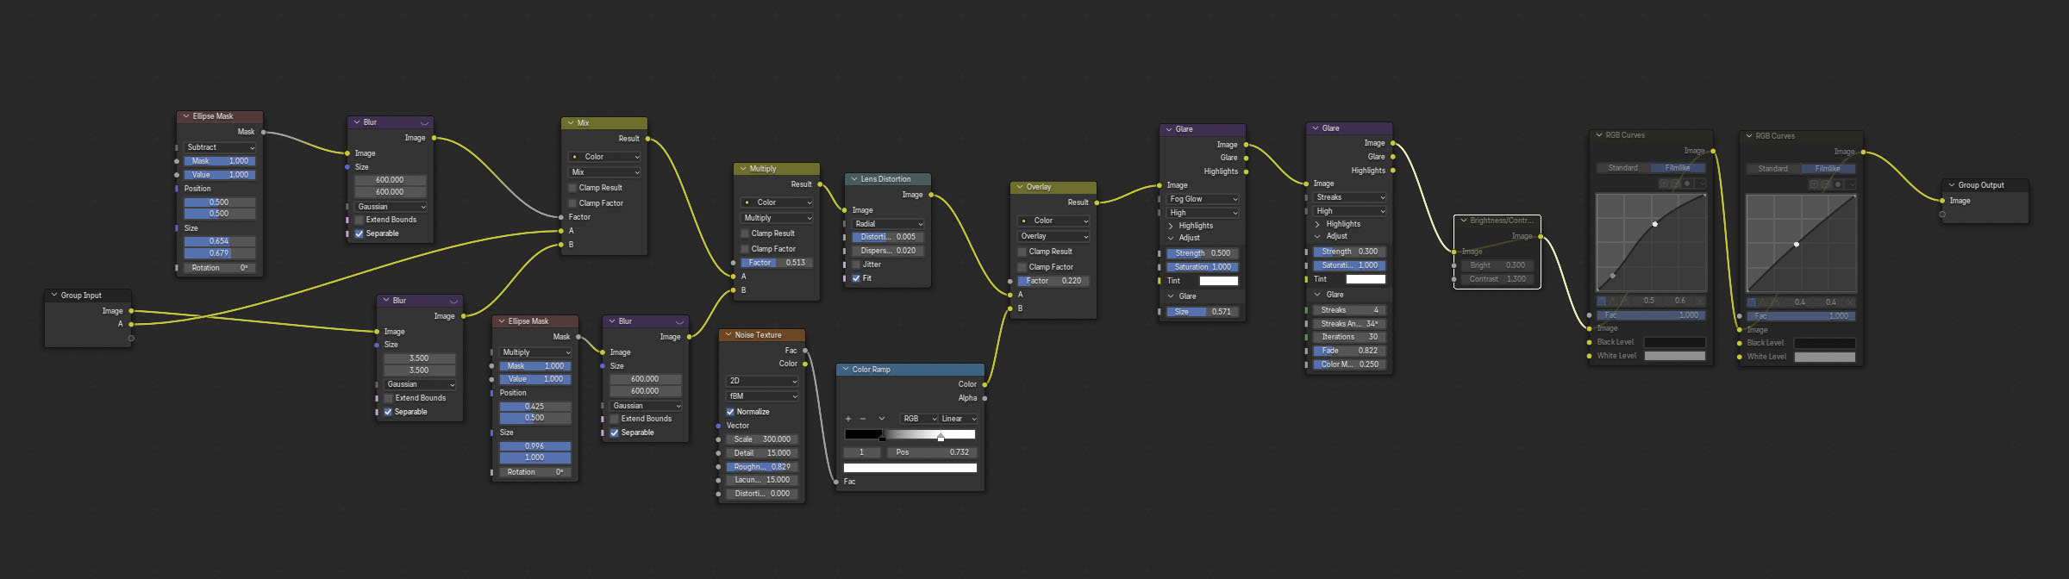Image resolution: width=2069 pixels, height=579 pixels.
Task: Enable Clamp Factor in Multiply node
Action: pyautogui.click(x=745, y=249)
